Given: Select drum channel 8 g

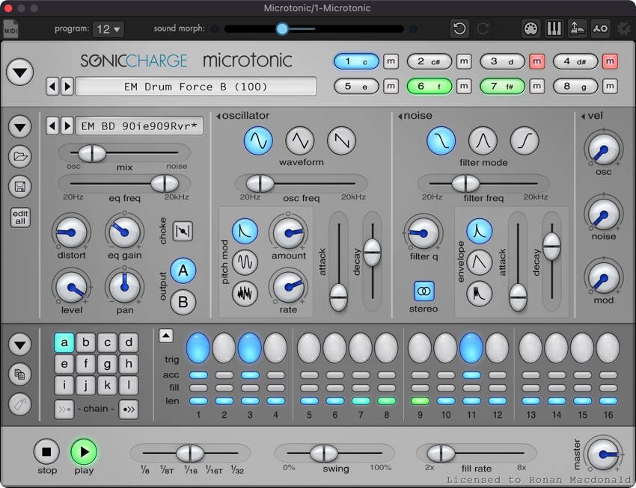Looking at the screenshot, I should 575,86.
